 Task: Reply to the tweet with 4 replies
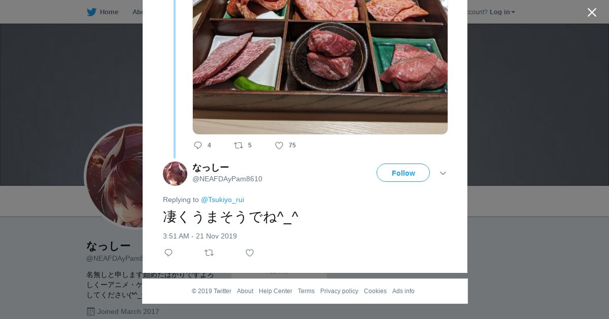pos(198,145)
